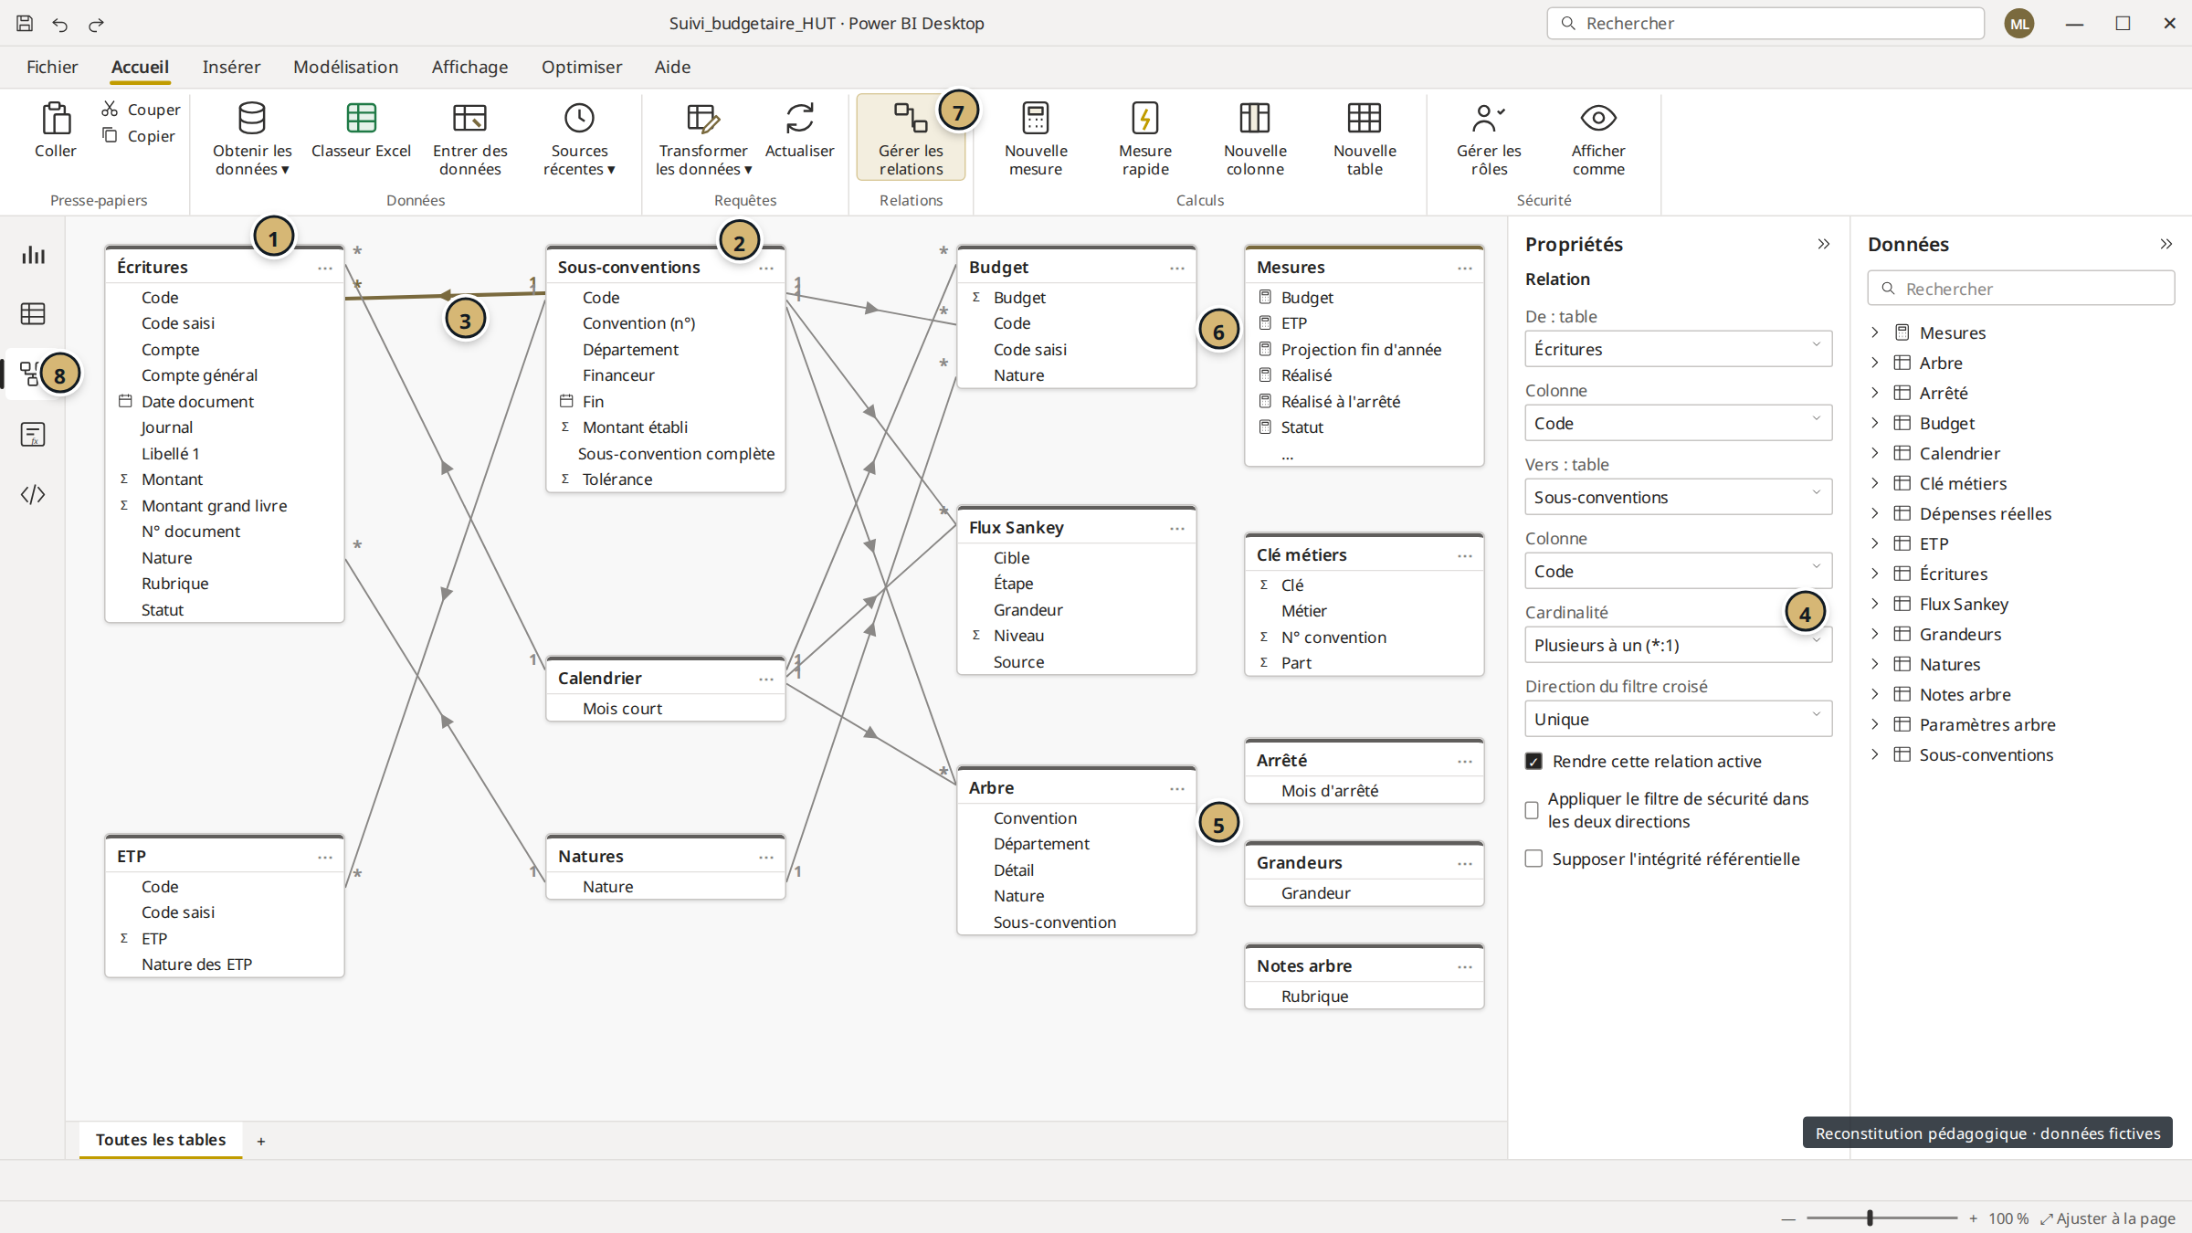Open more options for Budget table card
This screenshot has height=1233, width=2192.
[x=1176, y=268]
